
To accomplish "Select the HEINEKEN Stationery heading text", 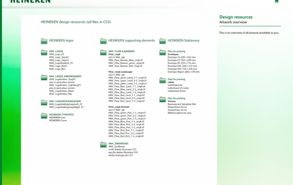I will tap(184, 41).
